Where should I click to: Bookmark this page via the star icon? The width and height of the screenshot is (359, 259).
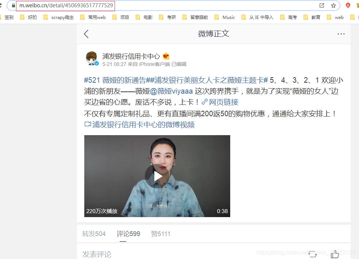point(334,5)
